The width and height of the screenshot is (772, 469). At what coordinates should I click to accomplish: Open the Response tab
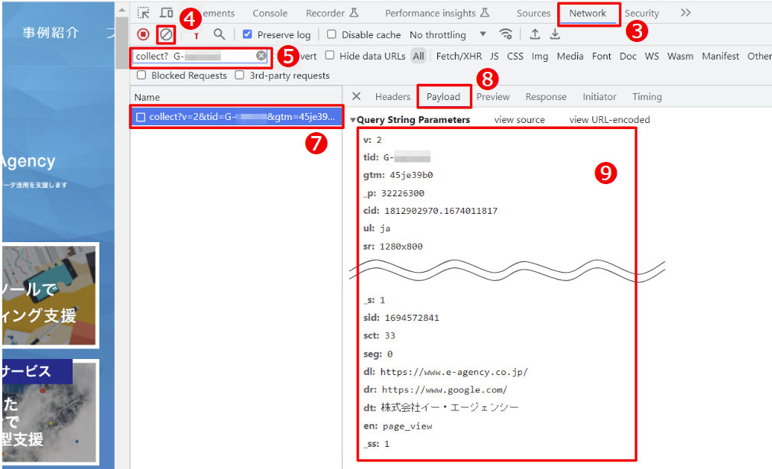[546, 96]
